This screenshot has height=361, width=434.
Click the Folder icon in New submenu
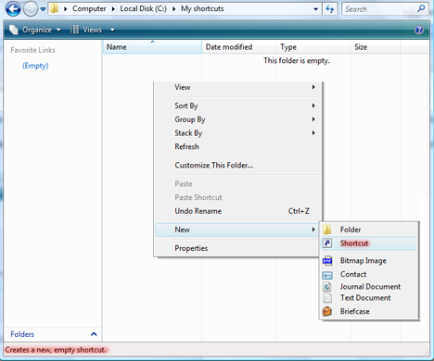(x=327, y=230)
